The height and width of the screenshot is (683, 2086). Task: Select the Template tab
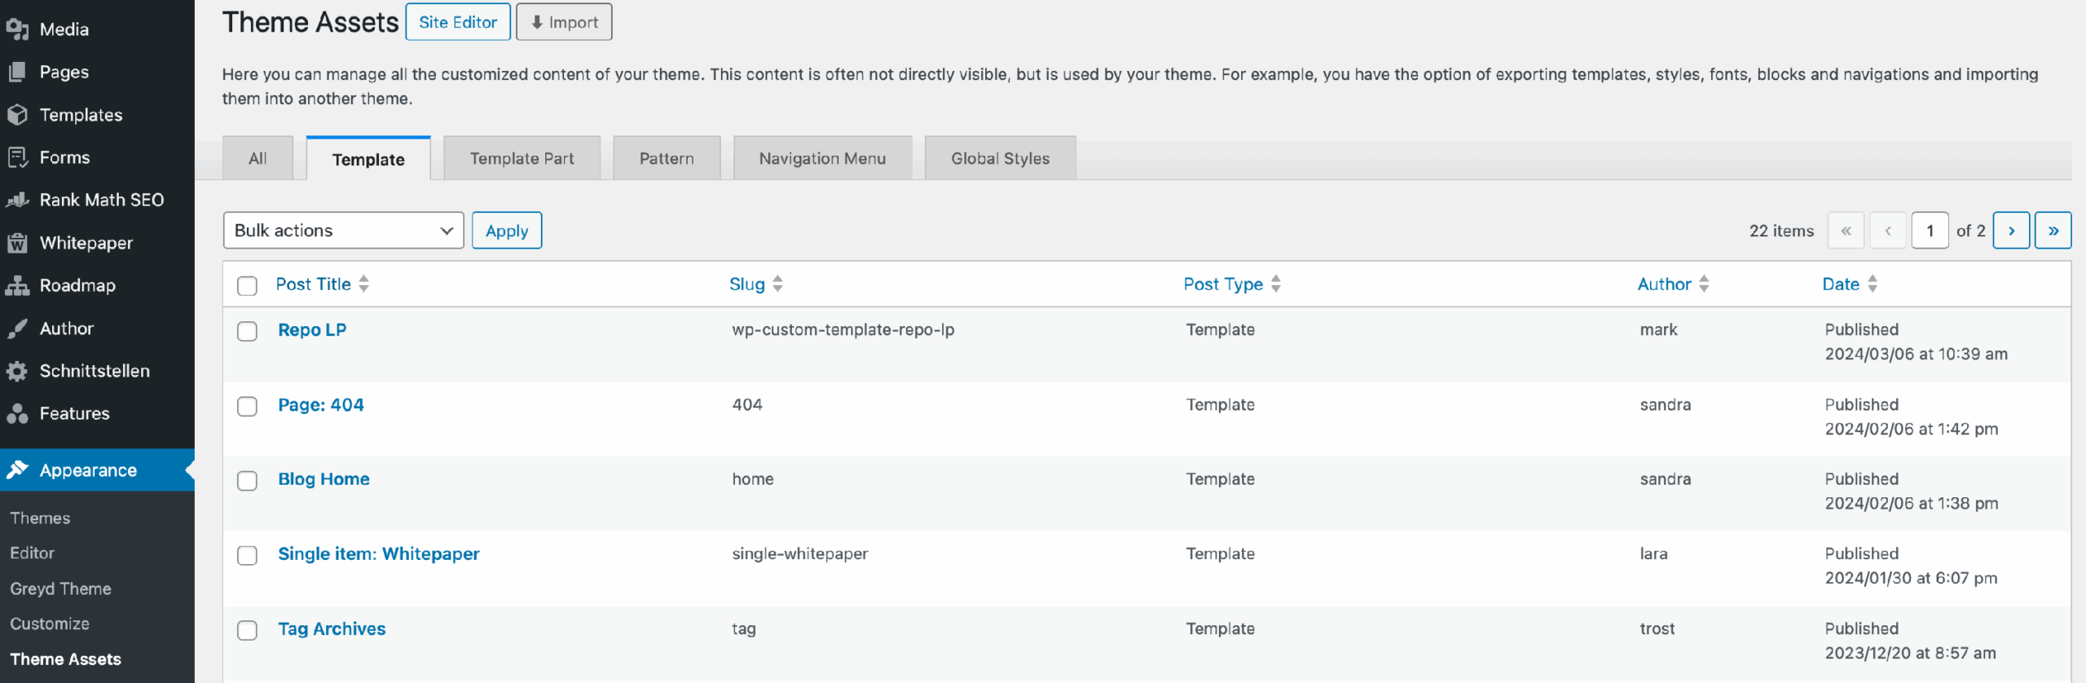point(368,159)
